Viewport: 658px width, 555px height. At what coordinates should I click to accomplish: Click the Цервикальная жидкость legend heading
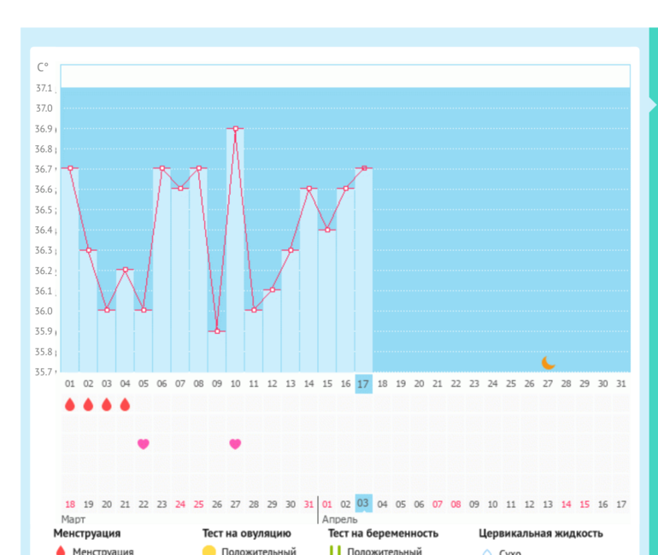pyautogui.click(x=540, y=534)
